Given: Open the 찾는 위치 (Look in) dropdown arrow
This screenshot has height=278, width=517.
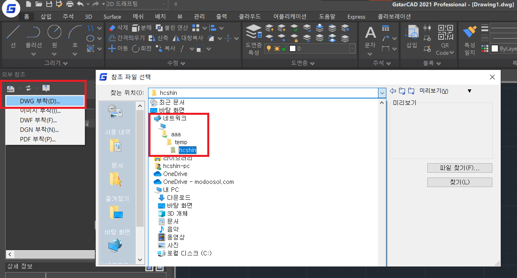Looking at the screenshot, I should [382, 93].
